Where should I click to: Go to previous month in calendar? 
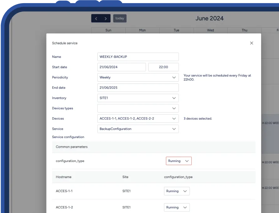point(96,18)
